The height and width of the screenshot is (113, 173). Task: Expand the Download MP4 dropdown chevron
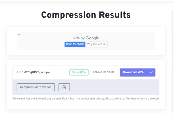151,72
